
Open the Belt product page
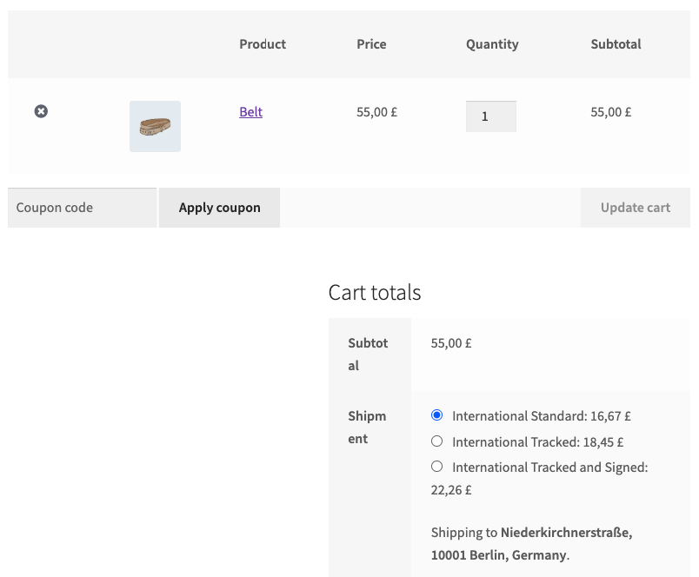click(250, 111)
